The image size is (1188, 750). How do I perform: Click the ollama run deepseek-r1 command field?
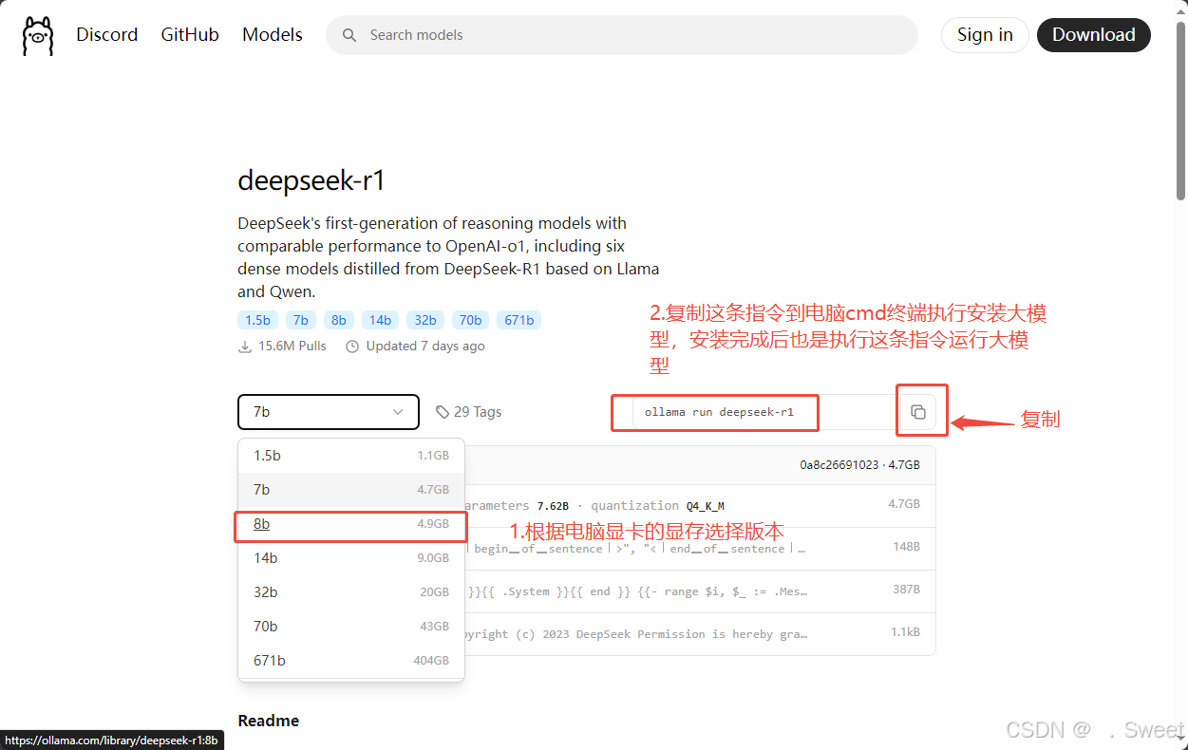click(764, 412)
